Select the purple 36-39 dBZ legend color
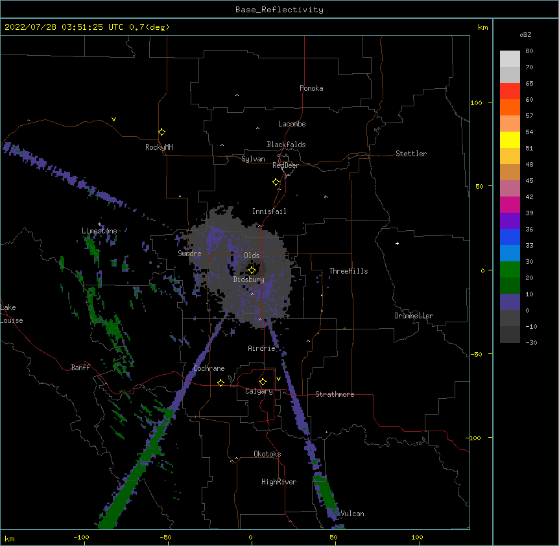 tap(510, 221)
